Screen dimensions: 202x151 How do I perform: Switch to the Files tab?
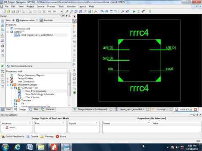(x=34, y=109)
